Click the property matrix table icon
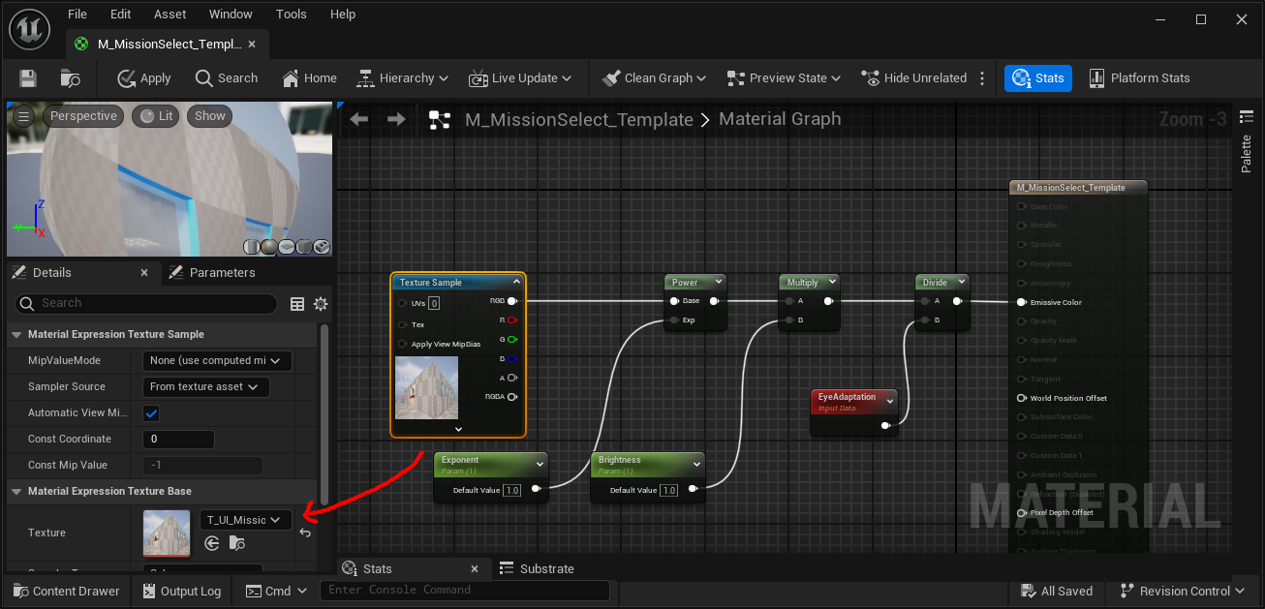The width and height of the screenshot is (1265, 609). 297,304
